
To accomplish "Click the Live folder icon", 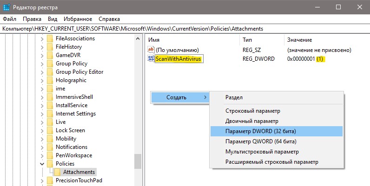I will point(50,122).
